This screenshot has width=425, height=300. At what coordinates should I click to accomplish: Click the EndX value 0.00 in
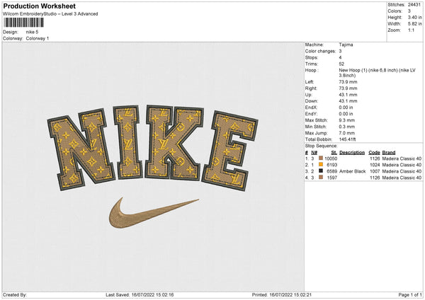click(346, 108)
